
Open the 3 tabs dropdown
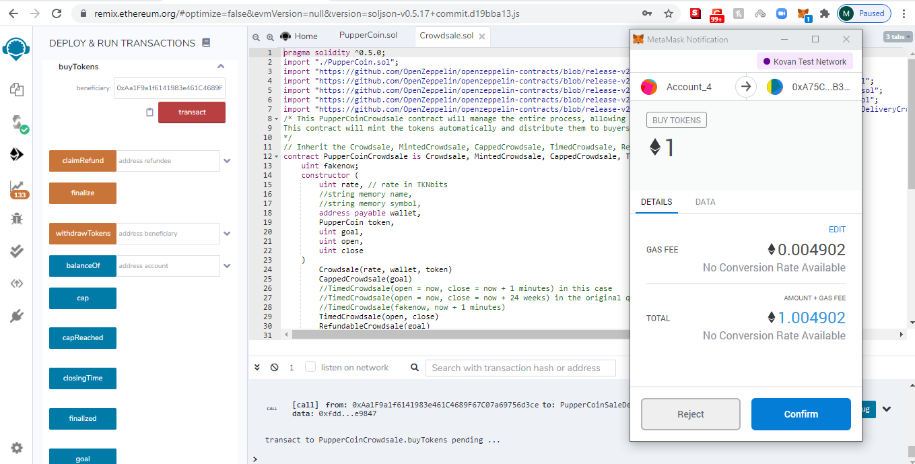(897, 37)
